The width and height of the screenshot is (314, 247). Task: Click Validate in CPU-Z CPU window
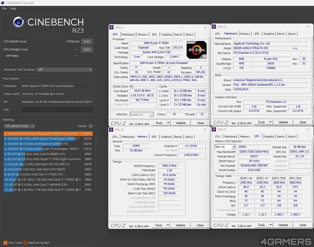tap(181, 123)
